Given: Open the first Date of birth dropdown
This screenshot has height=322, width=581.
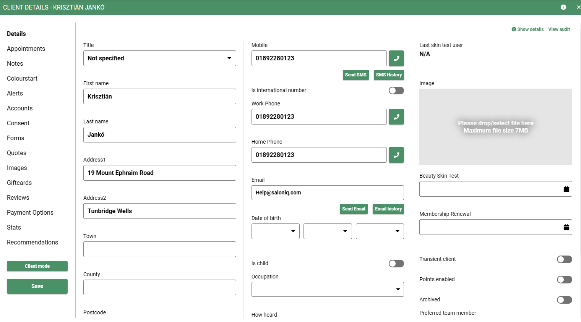Looking at the screenshot, I should 275,231.
